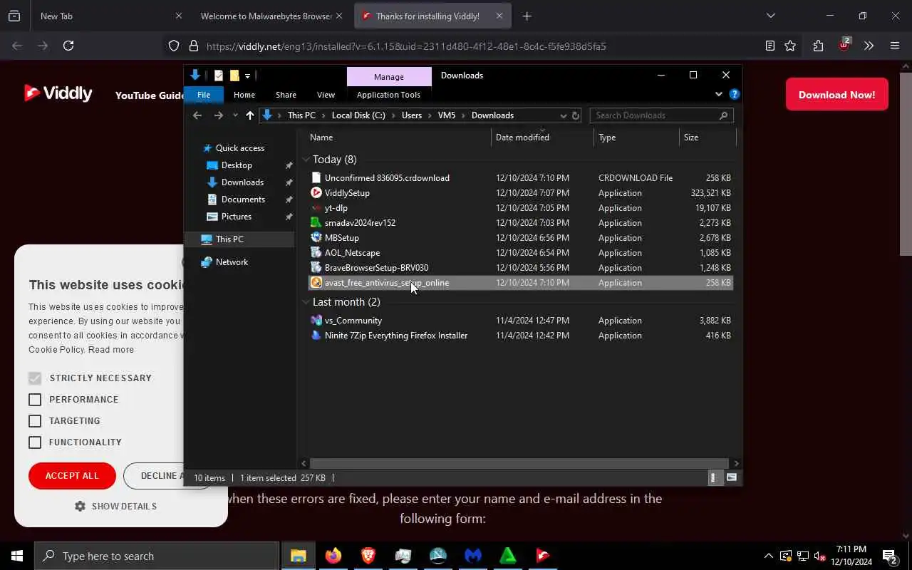The width and height of the screenshot is (912, 570).
Task: Click the BraveBrowserSetup-BRV030 icon
Action: (x=316, y=268)
